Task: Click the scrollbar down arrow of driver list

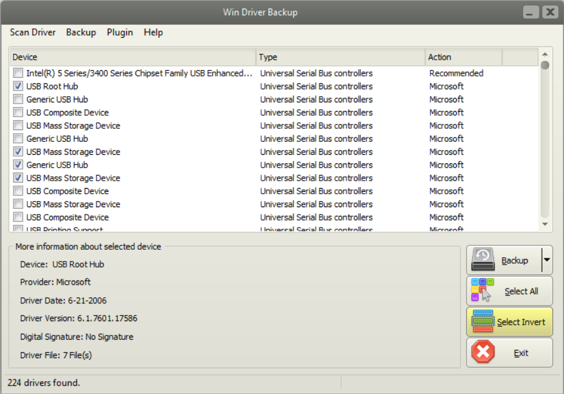Action: click(x=545, y=224)
